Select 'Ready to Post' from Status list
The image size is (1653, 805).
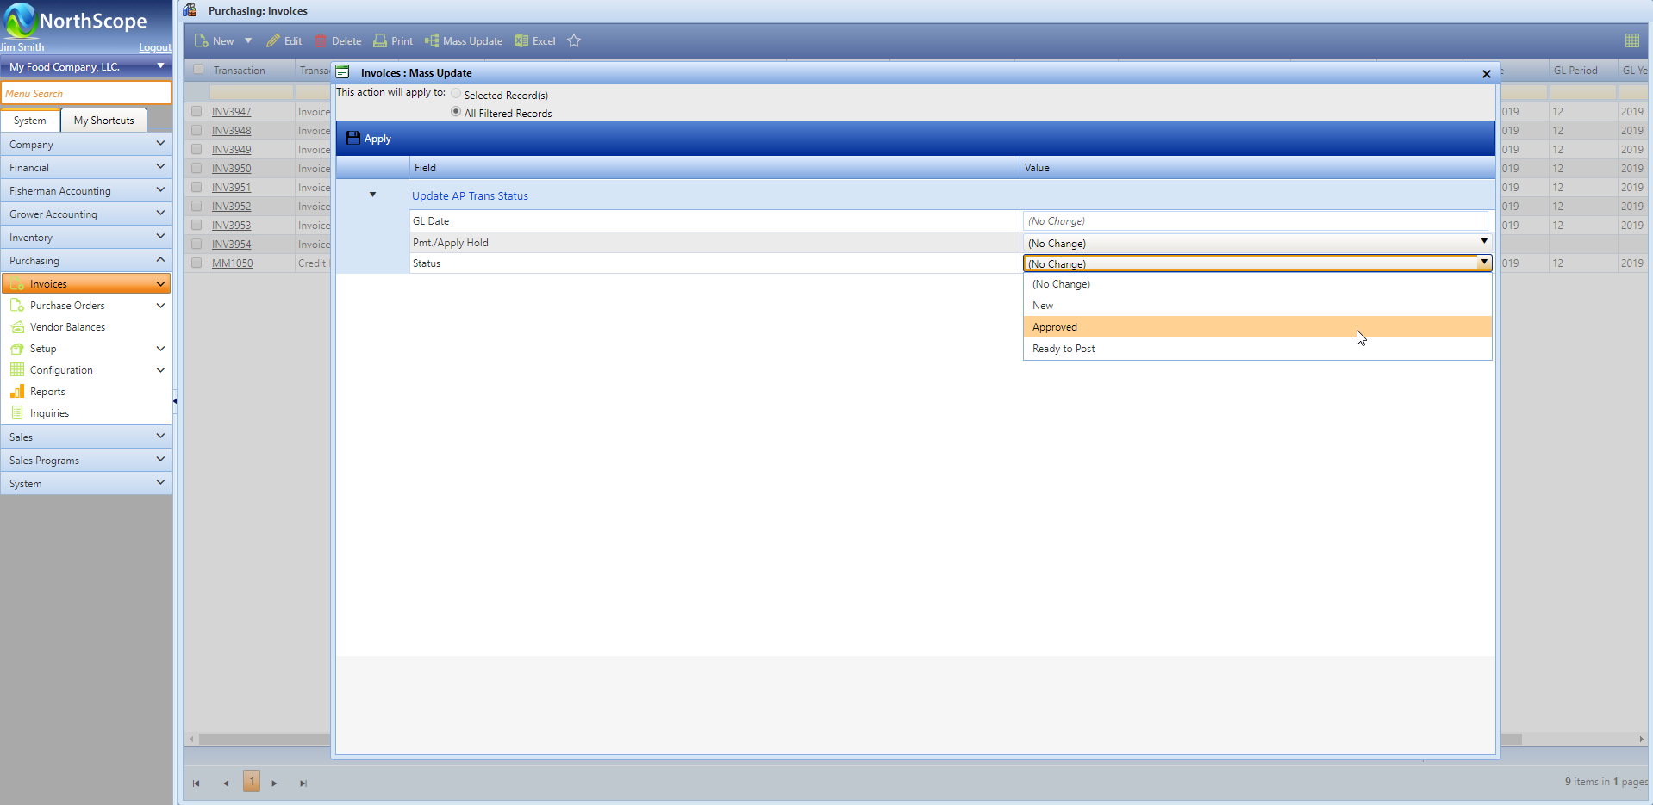coord(1064,349)
